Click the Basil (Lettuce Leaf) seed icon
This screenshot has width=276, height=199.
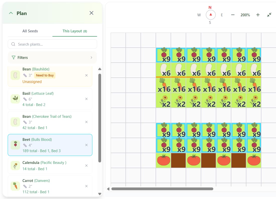[x=15, y=99]
